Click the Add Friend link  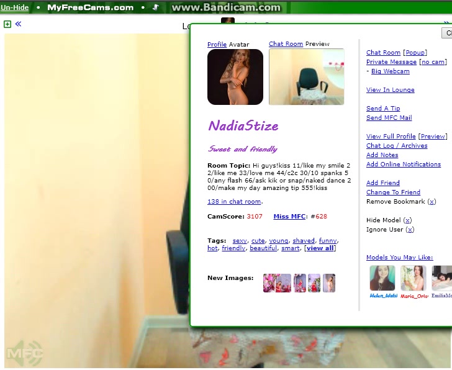pyautogui.click(x=383, y=183)
